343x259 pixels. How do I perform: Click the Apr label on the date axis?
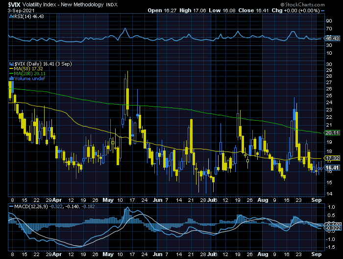click(58, 200)
